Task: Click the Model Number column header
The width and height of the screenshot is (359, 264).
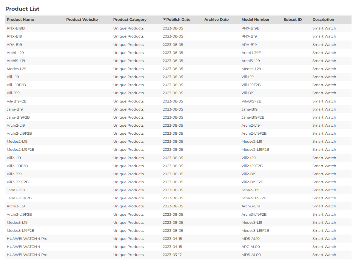Action: pos(255,20)
